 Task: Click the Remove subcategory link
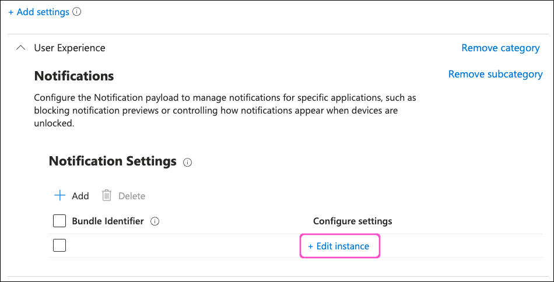click(495, 74)
